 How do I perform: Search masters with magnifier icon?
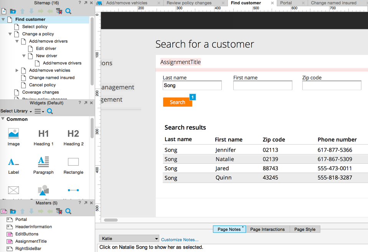pyautogui.click(x=68, y=211)
